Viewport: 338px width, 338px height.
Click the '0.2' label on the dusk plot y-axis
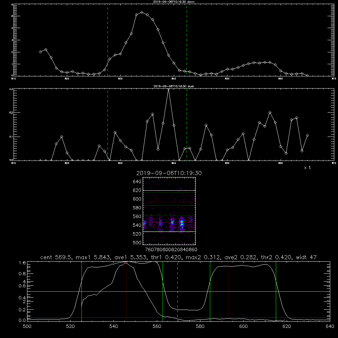pos(11,113)
